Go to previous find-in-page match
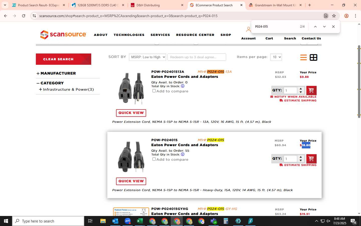The image size is (361, 226). tap(315, 27)
